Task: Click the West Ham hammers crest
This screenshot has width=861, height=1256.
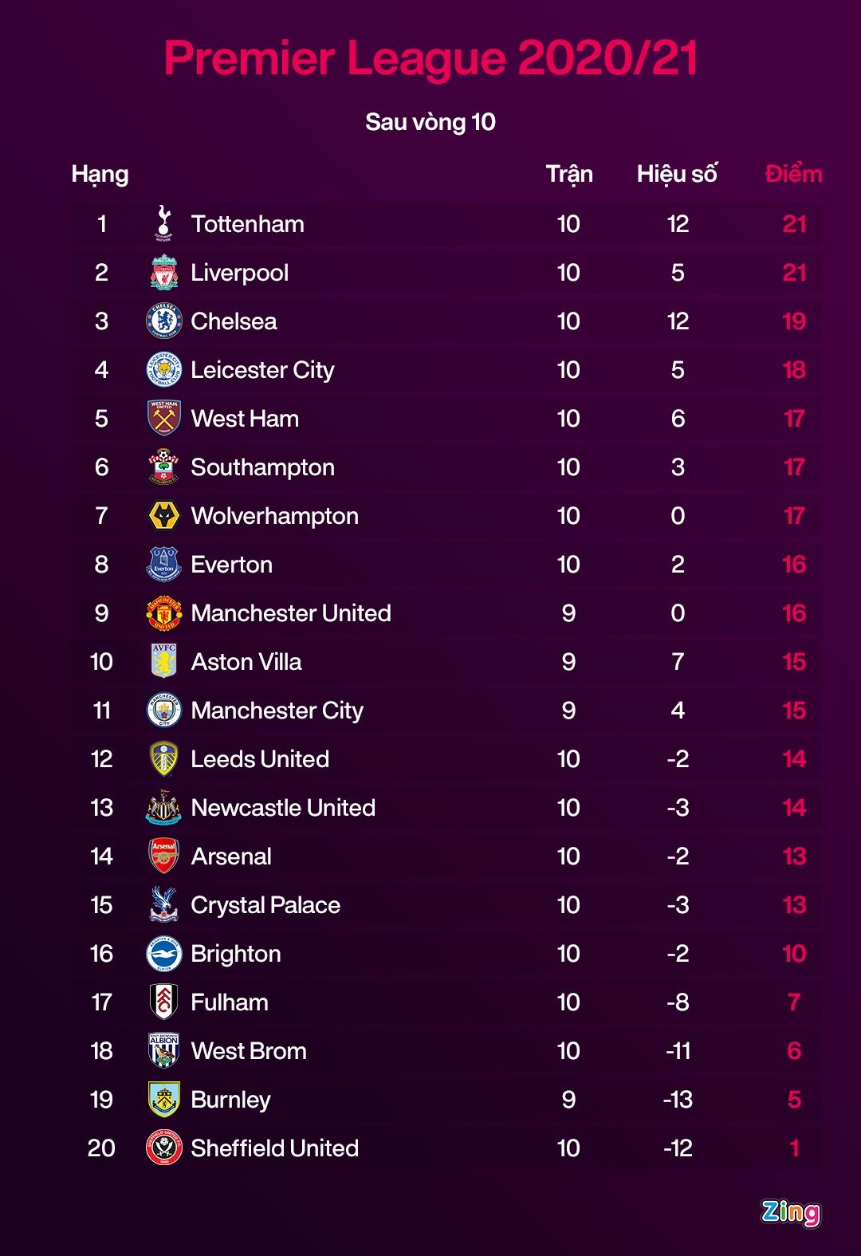Action: (x=164, y=419)
